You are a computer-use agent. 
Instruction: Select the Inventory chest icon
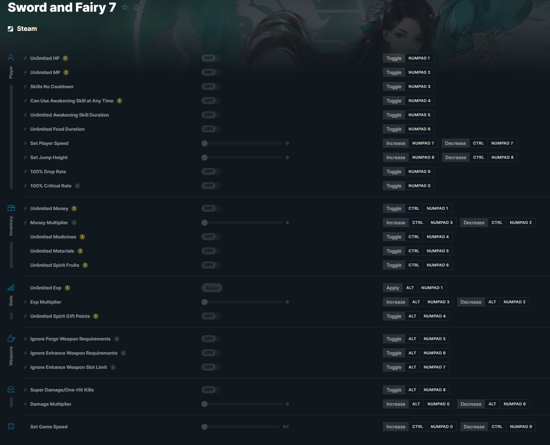pos(11,208)
